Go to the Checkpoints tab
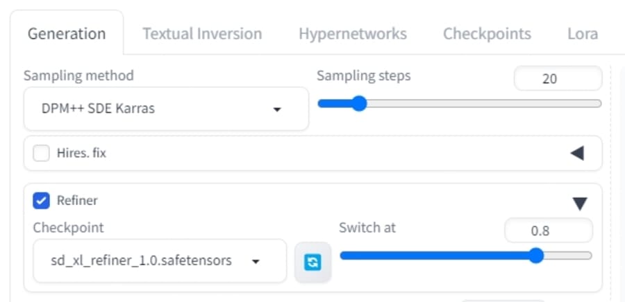The image size is (625, 302). (x=487, y=34)
